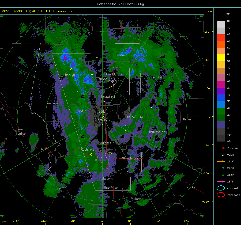Click the white 09EA arrow icon

click(221, 155)
